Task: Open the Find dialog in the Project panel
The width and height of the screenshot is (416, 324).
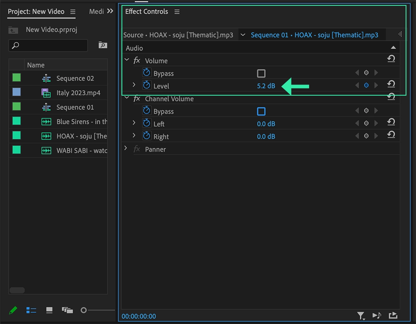Action: 103,45
